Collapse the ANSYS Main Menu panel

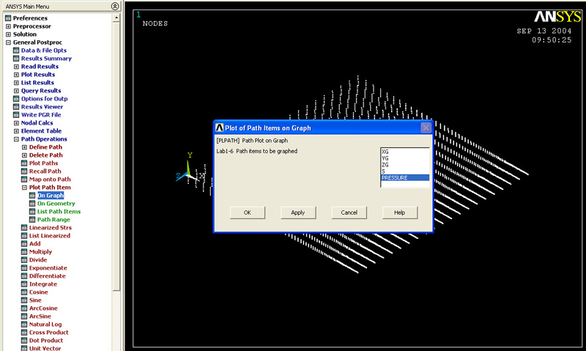click(x=114, y=6)
